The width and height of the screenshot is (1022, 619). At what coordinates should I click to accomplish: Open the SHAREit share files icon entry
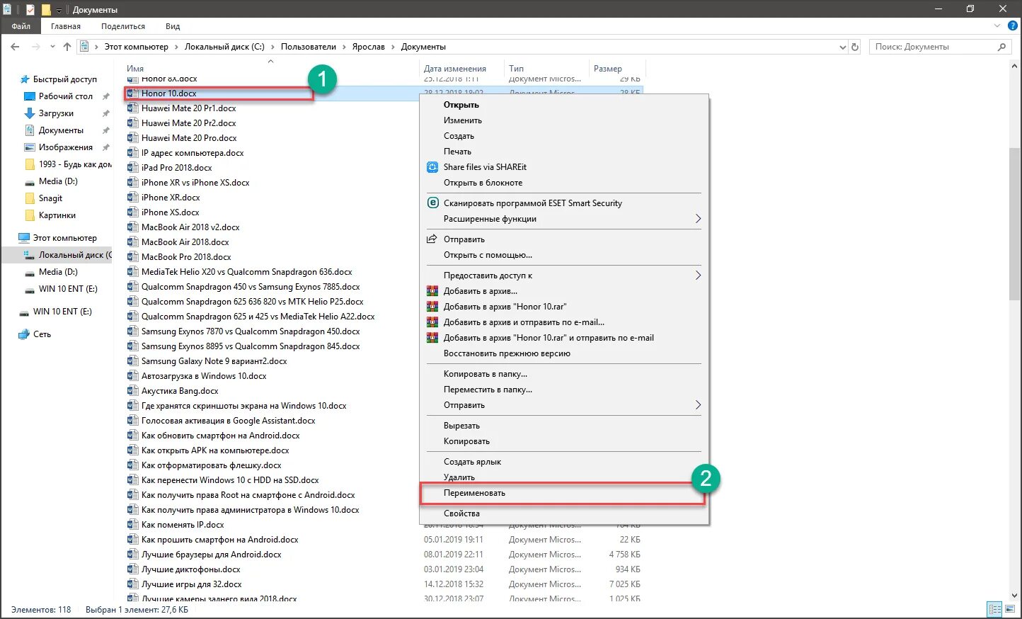432,167
